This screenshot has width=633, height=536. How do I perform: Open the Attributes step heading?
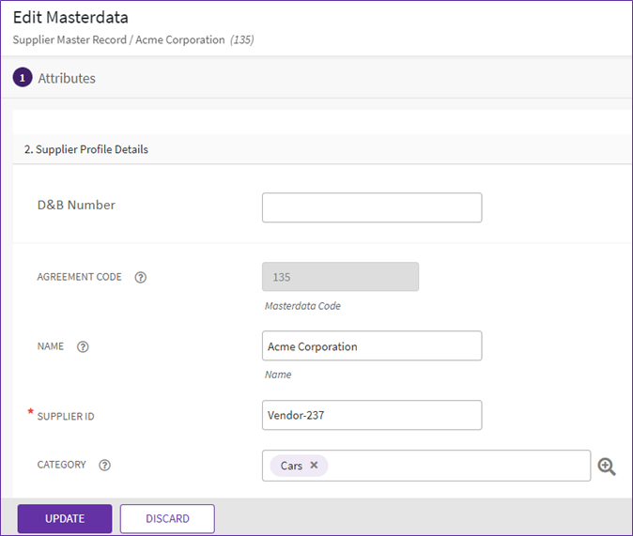tap(67, 78)
